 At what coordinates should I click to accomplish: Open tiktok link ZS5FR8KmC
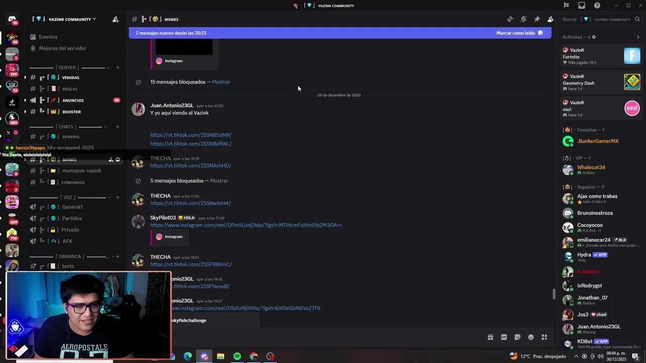[191, 264]
